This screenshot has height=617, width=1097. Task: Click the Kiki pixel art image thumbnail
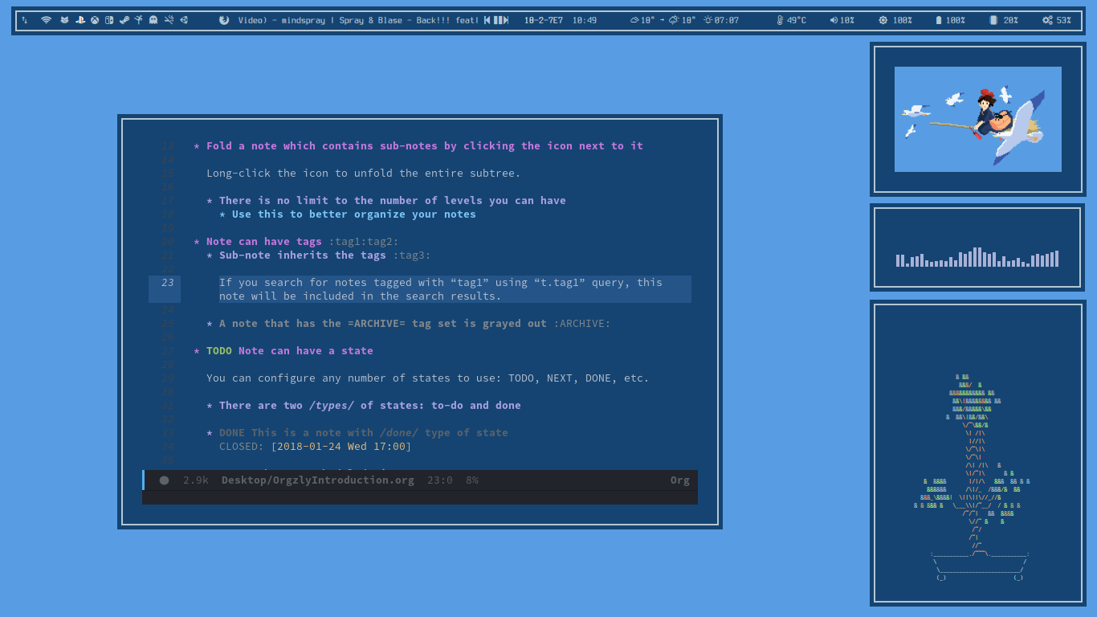point(977,119)
